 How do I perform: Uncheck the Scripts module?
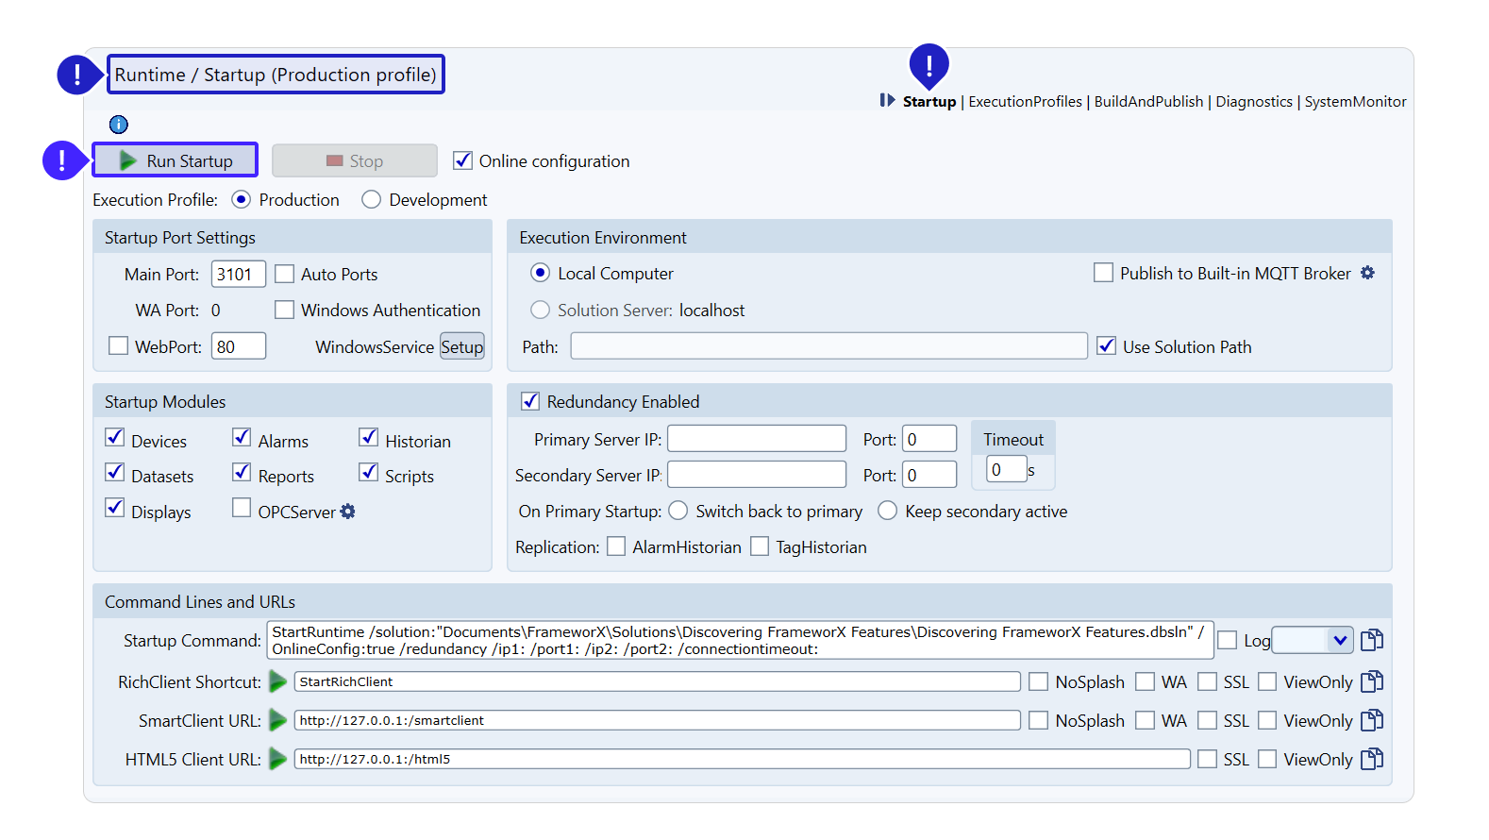(x=368, y=472)
